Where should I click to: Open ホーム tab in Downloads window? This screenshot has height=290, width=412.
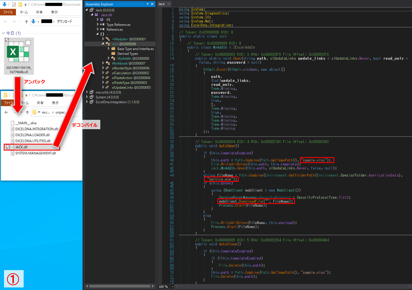click(x=24, y=12)
